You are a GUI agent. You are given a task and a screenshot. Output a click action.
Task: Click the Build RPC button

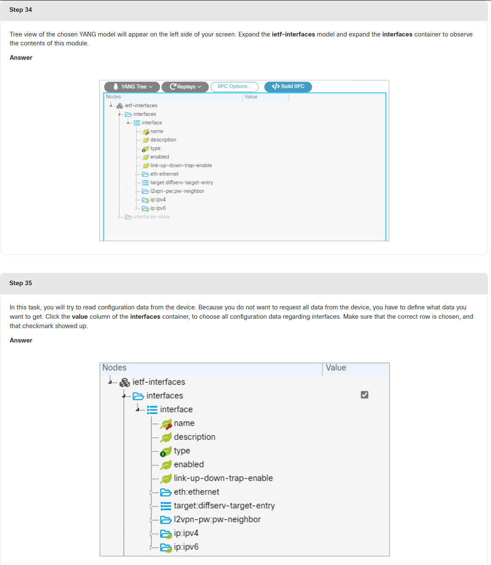click(288, 86)
